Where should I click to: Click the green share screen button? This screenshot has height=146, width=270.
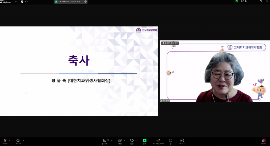[144, 141]
